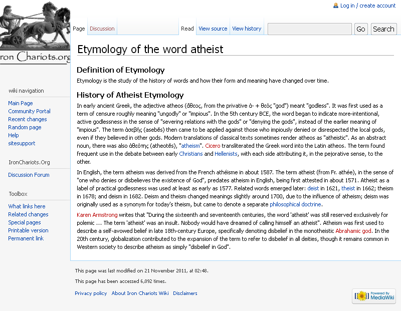
Task: Click the "wiki navigation" sidebar heading
Action: [26, 91]
